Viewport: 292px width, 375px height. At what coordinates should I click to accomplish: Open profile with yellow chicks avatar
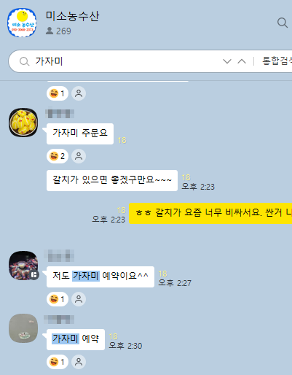[23, 123]
